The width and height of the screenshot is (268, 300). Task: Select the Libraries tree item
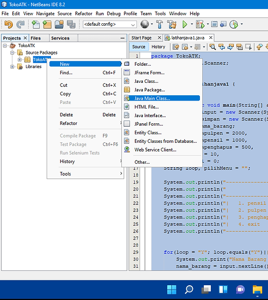[x=33, y=67]
